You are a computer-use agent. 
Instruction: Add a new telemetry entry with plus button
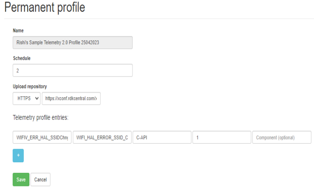(x=18, y=156)
